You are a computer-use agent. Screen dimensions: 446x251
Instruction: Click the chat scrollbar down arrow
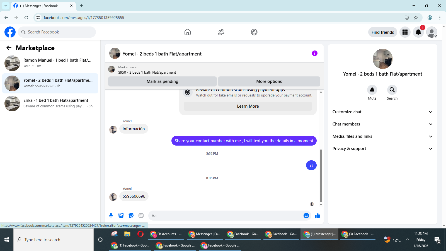(x=321, y=205)
